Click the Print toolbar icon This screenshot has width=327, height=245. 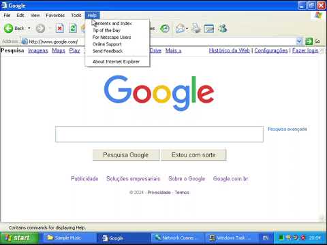click(196, 29)
